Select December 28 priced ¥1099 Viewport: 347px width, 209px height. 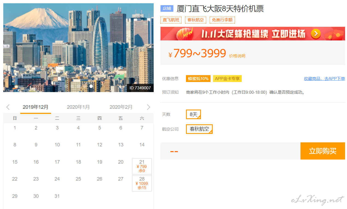pyautogui.click(x=142, y=183)
